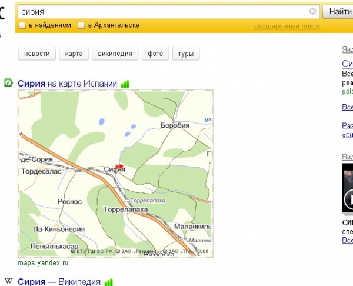Click the Тордесалас label on the map
Viewport: 353px width, 286px height.
[41, 171]
